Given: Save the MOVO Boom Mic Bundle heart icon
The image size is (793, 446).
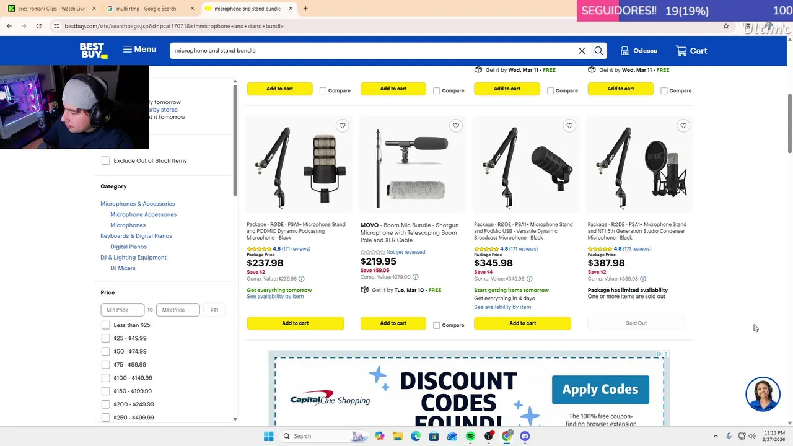Looking at the screenshot, I should 456,126.
